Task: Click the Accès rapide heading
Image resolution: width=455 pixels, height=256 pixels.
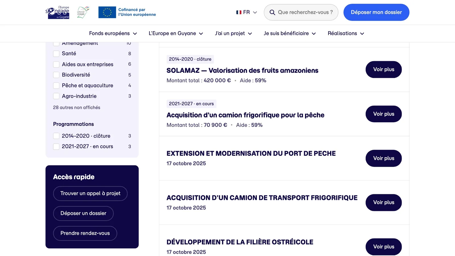Action: (74, 177)
